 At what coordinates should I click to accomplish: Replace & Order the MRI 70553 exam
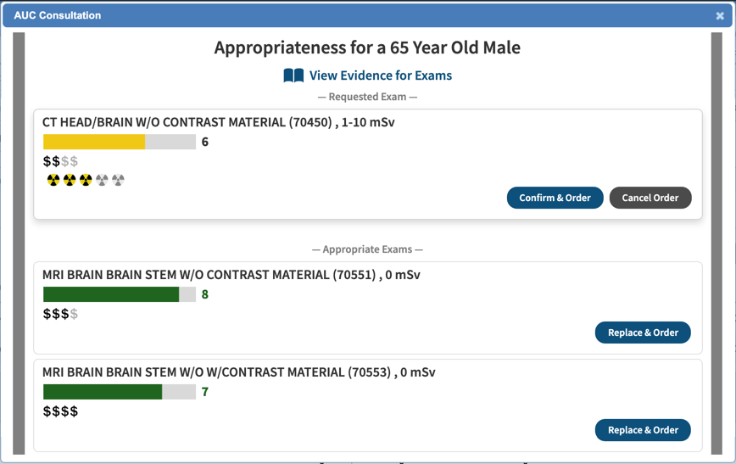[x=643, y=430]
